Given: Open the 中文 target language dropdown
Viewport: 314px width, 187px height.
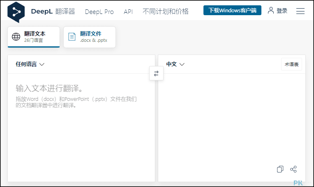Looking at the screenshot, I should point(175,64).
